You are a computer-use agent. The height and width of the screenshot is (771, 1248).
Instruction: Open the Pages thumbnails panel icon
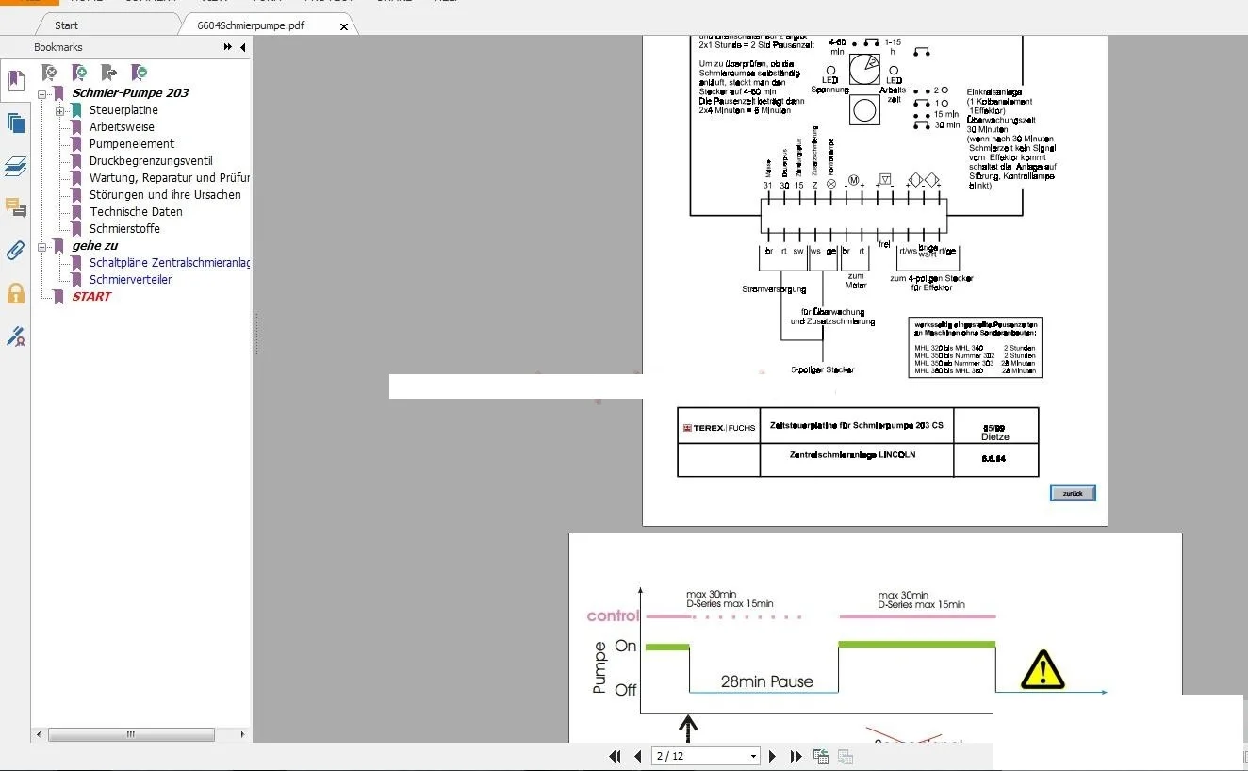(15, 123)
